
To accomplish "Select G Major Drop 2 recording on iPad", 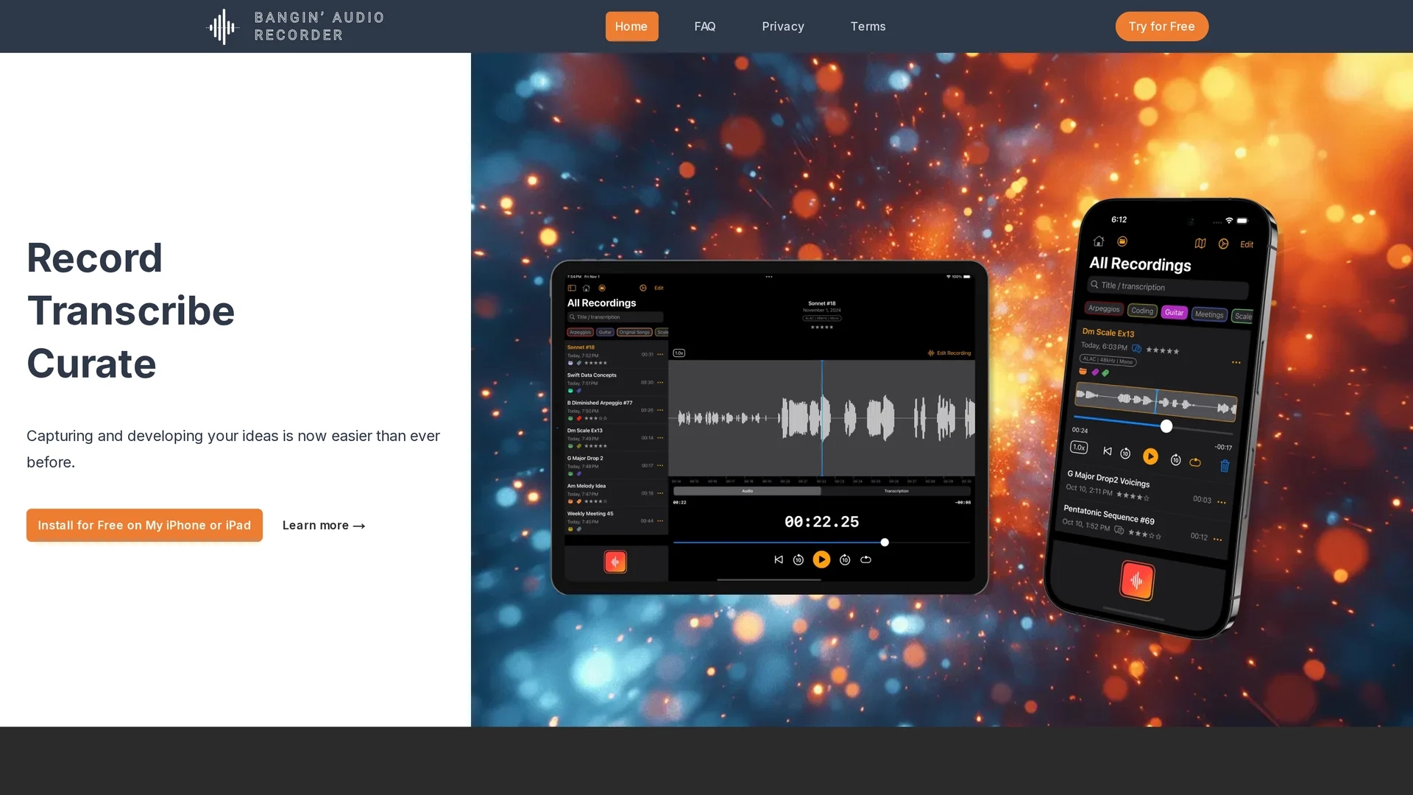I will coord(616,465).
